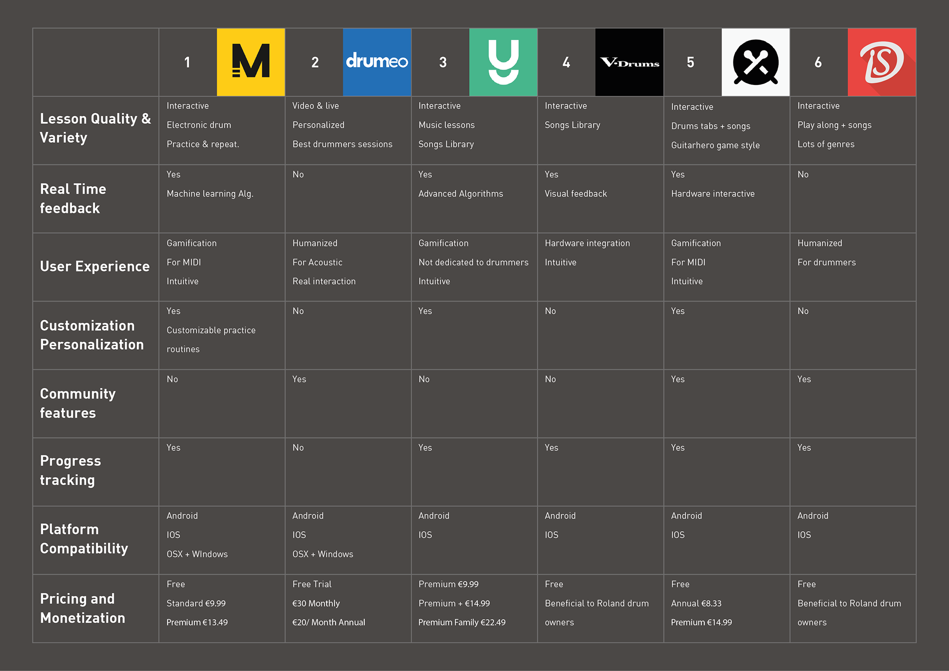The width and height of the screenshot is (949, 671).
Task: Click "OSX + WIndows" in column 1
Action: (197, 554)
